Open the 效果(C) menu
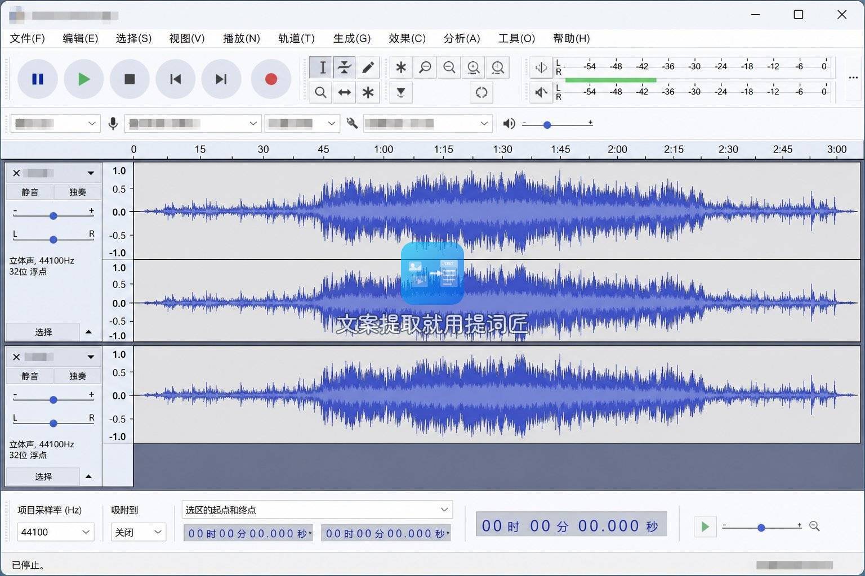The height and width of the screenshot is (576, 865). [407, 38]
